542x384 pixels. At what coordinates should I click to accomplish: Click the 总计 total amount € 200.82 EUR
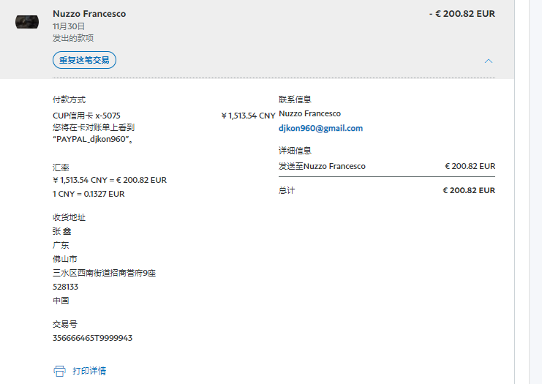(x=468, y=190)
